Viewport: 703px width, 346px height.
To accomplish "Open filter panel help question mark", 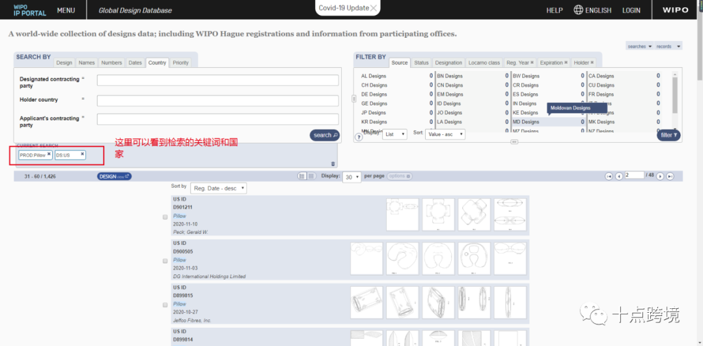I will pyautogui.click(x=359, y=137).
